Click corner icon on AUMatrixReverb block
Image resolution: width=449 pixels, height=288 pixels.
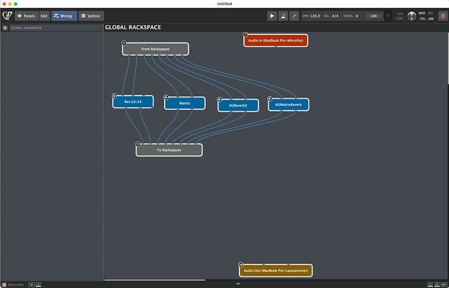269,99
